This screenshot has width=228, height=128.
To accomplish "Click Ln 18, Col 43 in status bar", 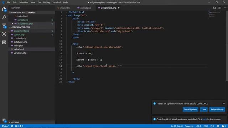I will 177,126.
